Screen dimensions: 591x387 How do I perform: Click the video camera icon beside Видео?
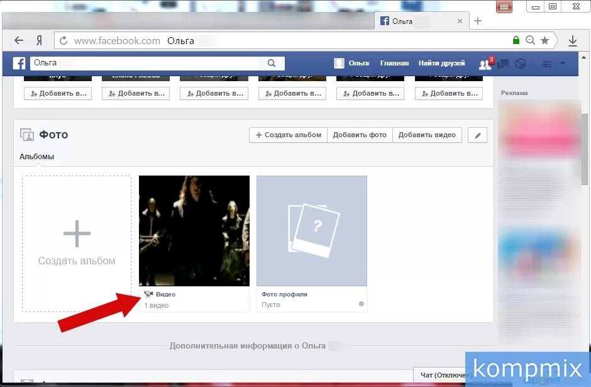(148, 294)
